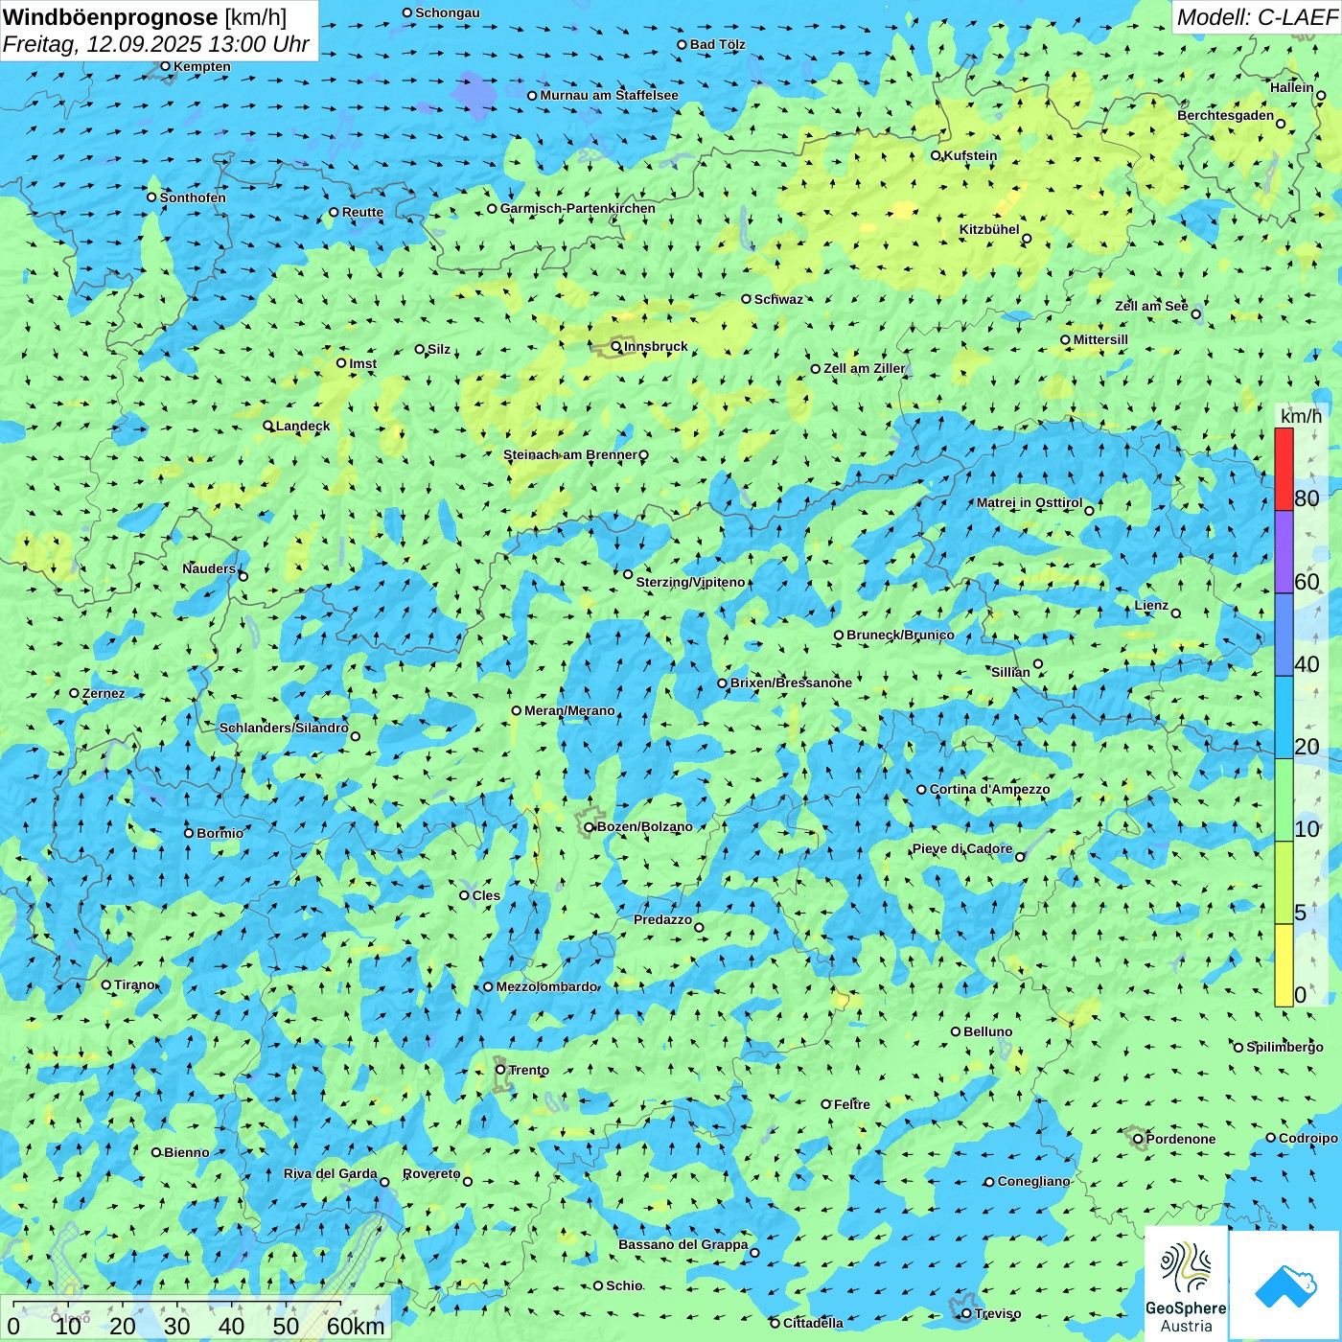The height and width of the screenshot is (1342, 1342).
Task: Click the Zell am Ziller label
Action: (x=865, y=368)
